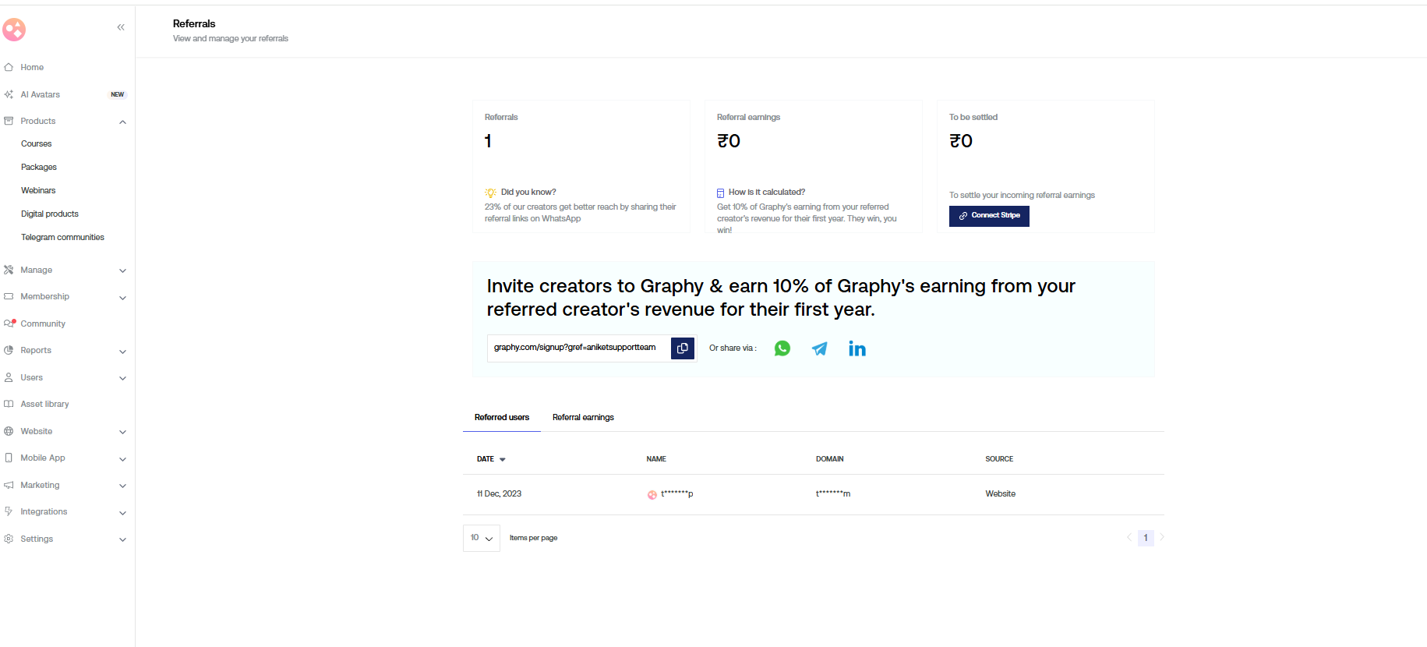1427x647 pixels.
Task: Open Home from the sidebar
Action: [32, 68]
